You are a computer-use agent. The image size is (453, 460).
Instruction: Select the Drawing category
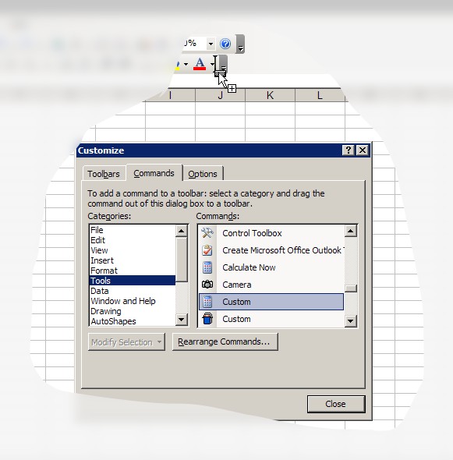click(x=133, y=311)
